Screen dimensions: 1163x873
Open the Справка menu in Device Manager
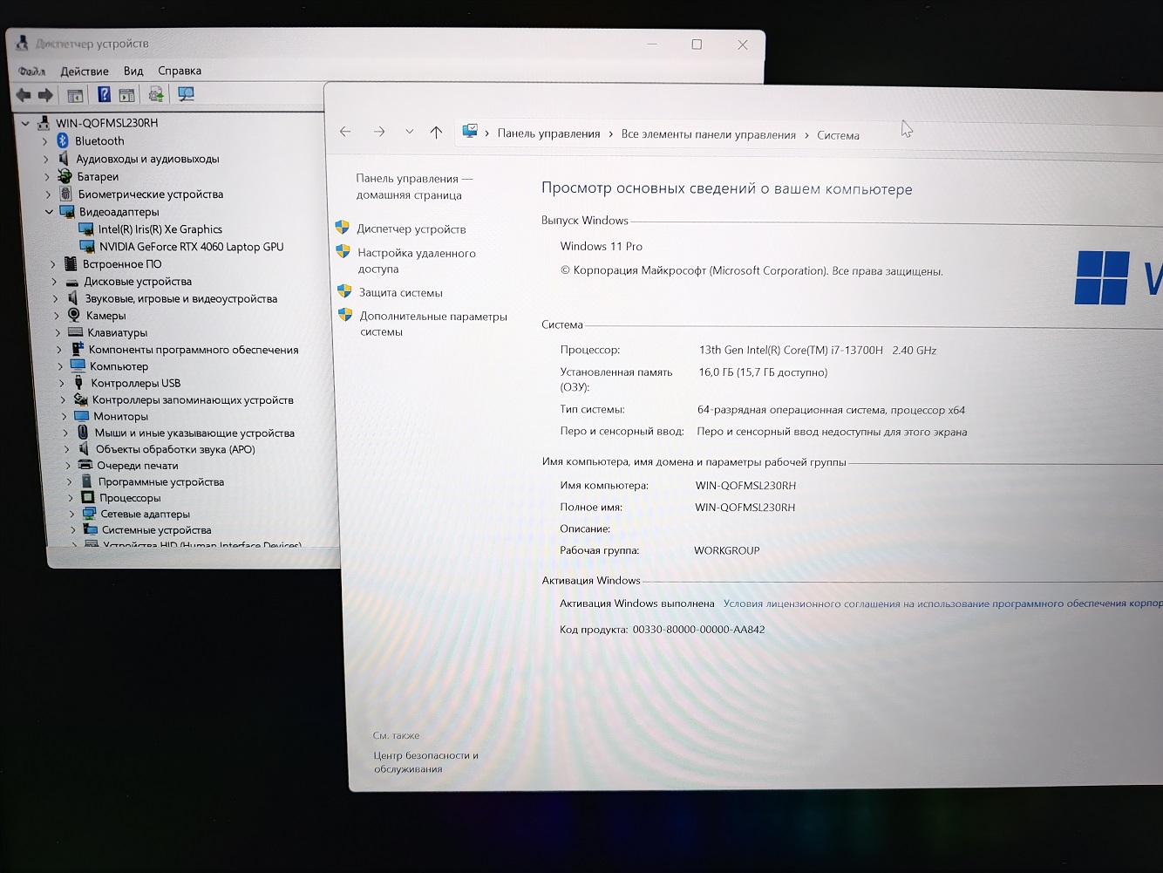[x=180, y=71]
